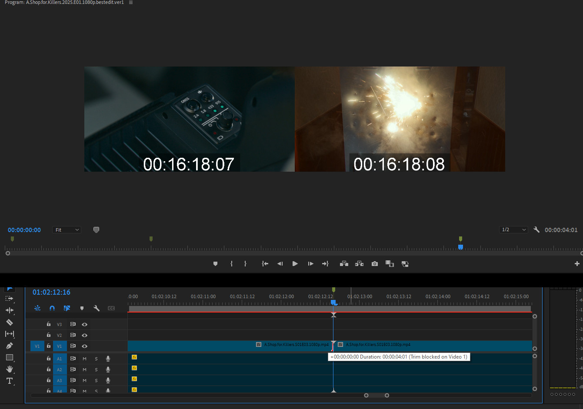Open the Fit zoom level dropdown

coord(67,230)
